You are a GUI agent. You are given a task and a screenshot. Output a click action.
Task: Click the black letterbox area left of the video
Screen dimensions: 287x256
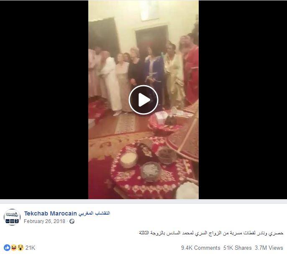pyautogui.click(x=44, y=99)
